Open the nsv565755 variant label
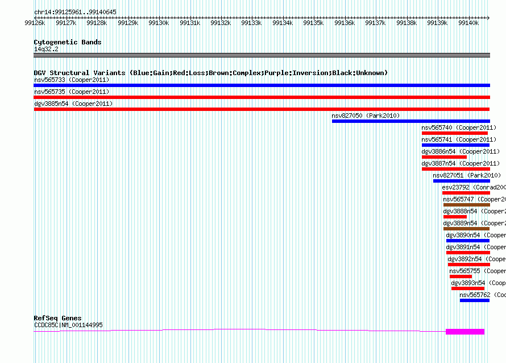The width and height of the screenshot is (506, 363). pos(478,271)
